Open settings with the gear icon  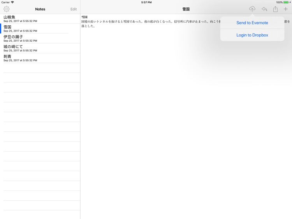point(7,9)
